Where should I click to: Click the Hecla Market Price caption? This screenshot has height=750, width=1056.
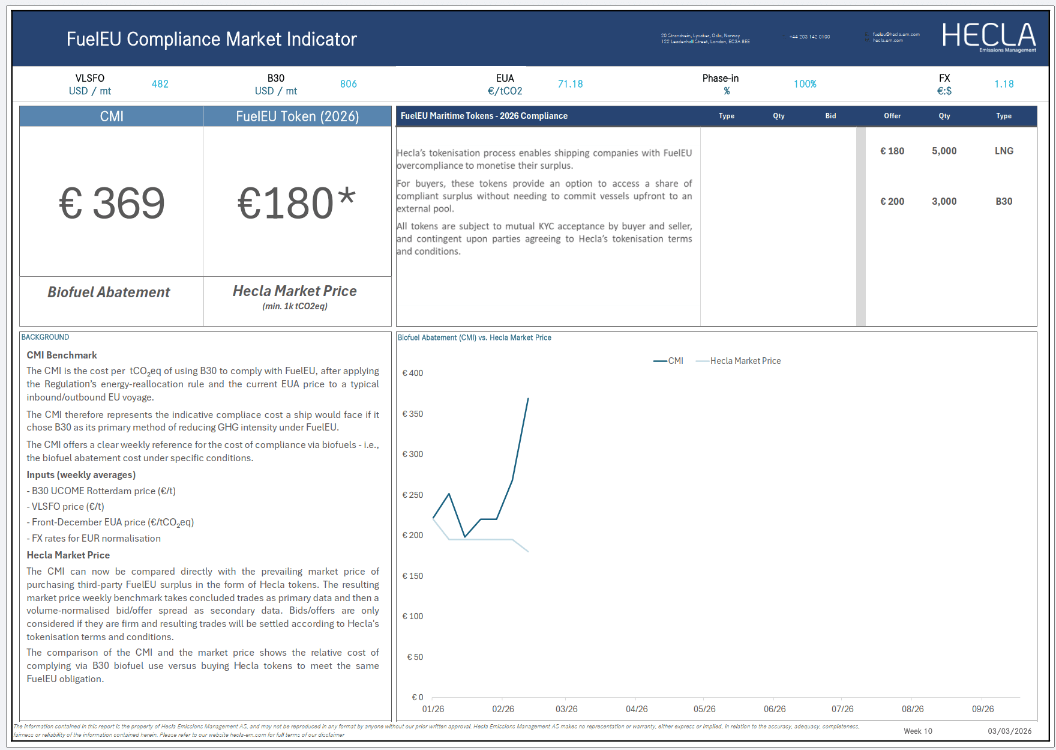click(295, 291)
